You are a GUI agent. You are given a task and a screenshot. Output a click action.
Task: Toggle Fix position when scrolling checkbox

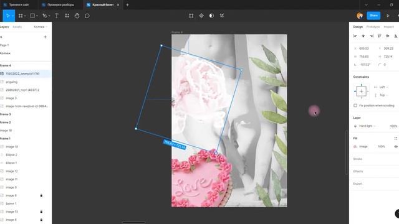coord(355,105)
